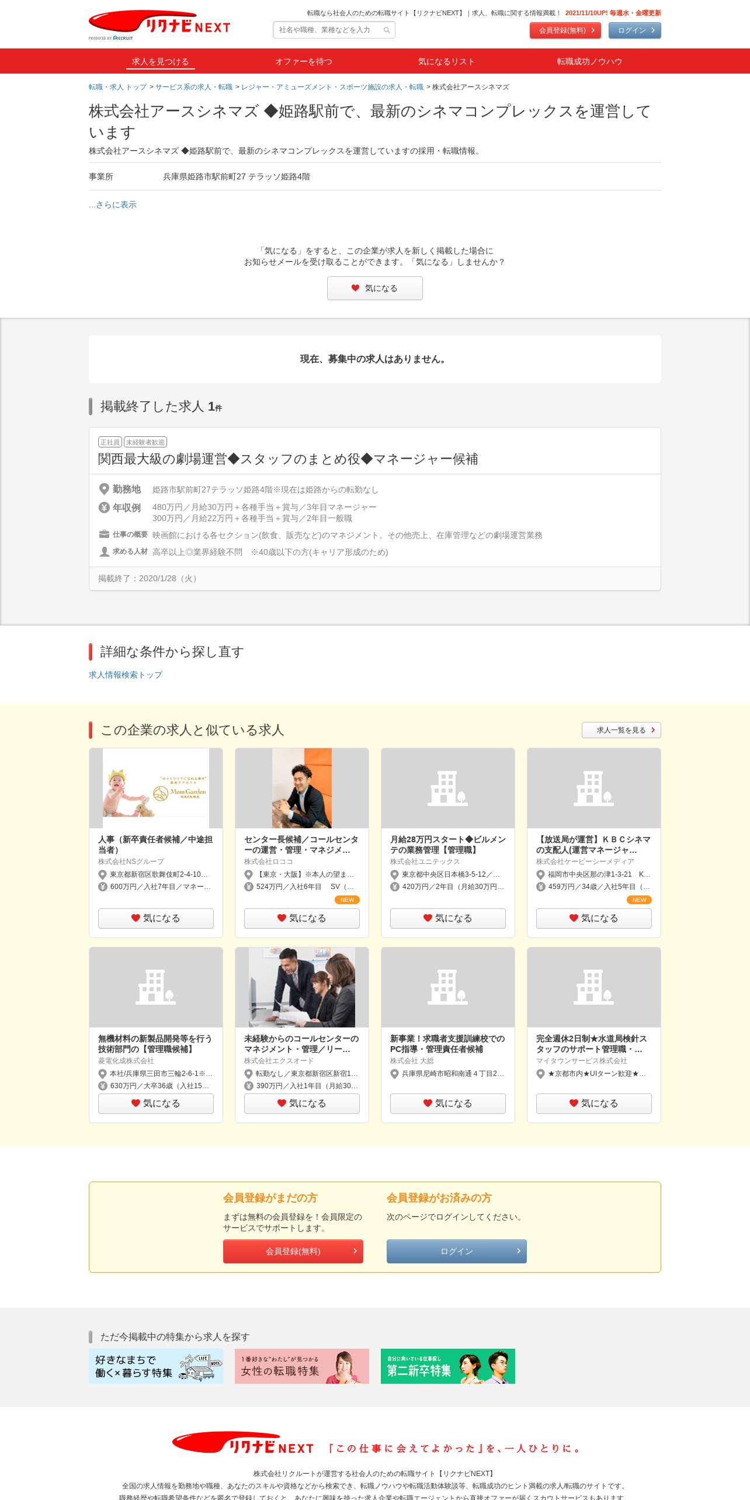Open the オファーを待つ tab
The width and height of the screenshot is (750, 1500).
tap(304, 61)
